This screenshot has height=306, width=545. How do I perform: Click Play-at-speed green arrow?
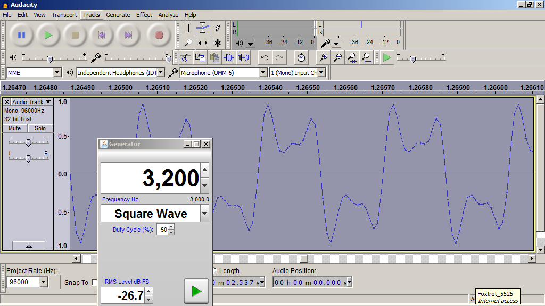coord(386,57)
